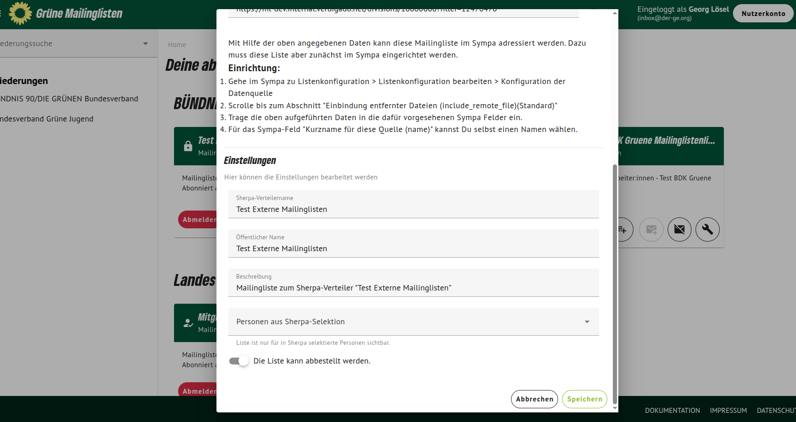The height and width of the screenshot is (422, 796).
Task: Click the dialog's vertical scrollbar thumb
Action: [x=615, y=284]
